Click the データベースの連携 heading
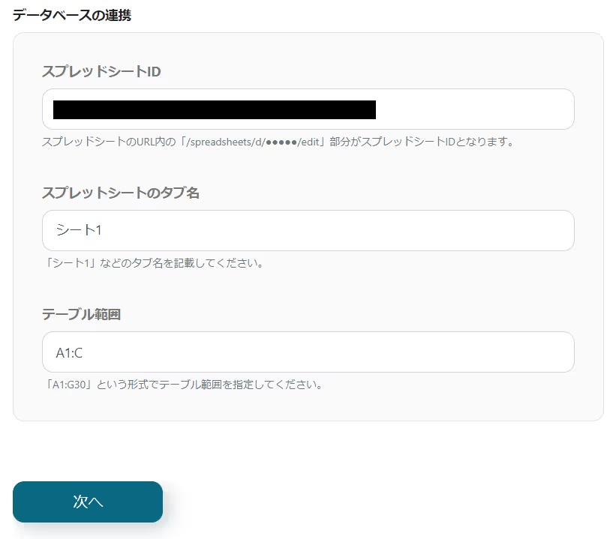Viewport: 616px width, 539px height. [72, 15]
